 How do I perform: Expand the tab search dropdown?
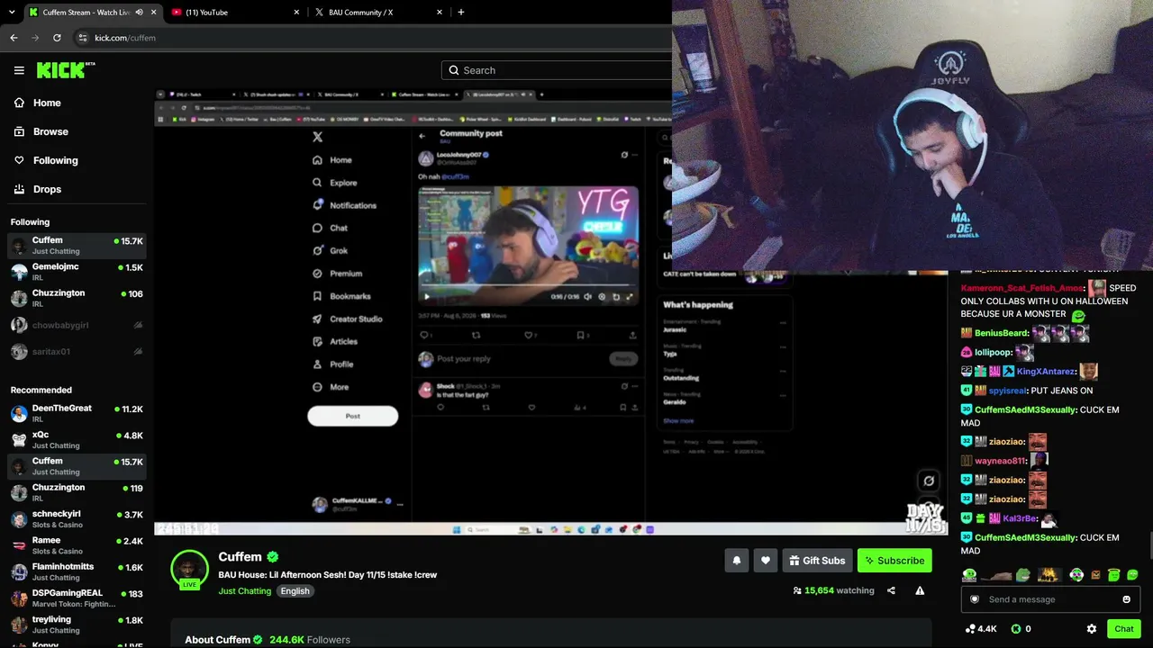pos(11,13)
